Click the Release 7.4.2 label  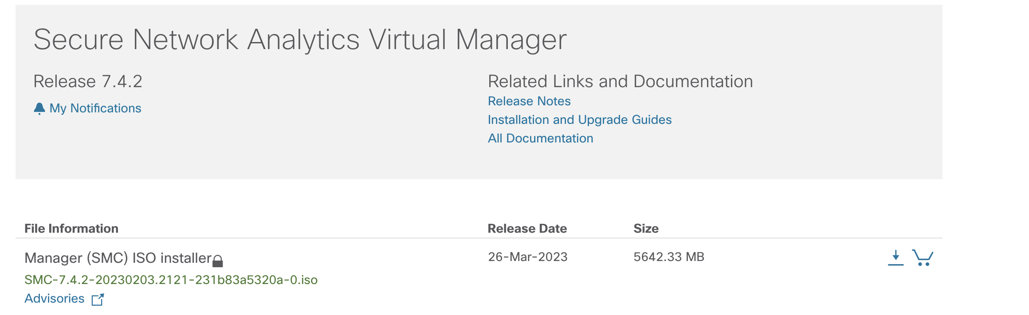coord(88,81)
